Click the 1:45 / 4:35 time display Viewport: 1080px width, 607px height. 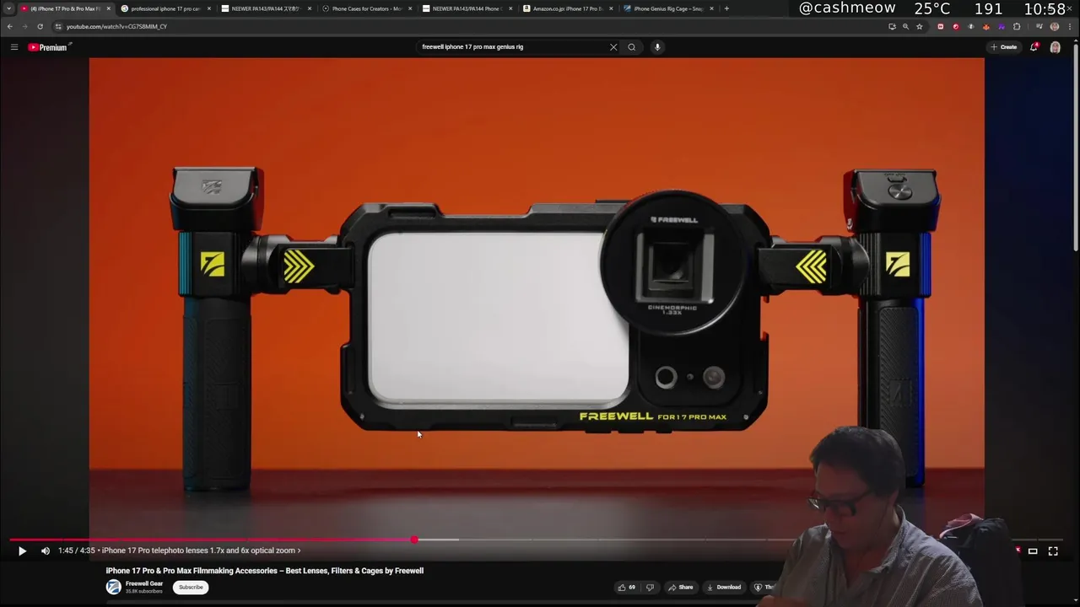[76, 551]
